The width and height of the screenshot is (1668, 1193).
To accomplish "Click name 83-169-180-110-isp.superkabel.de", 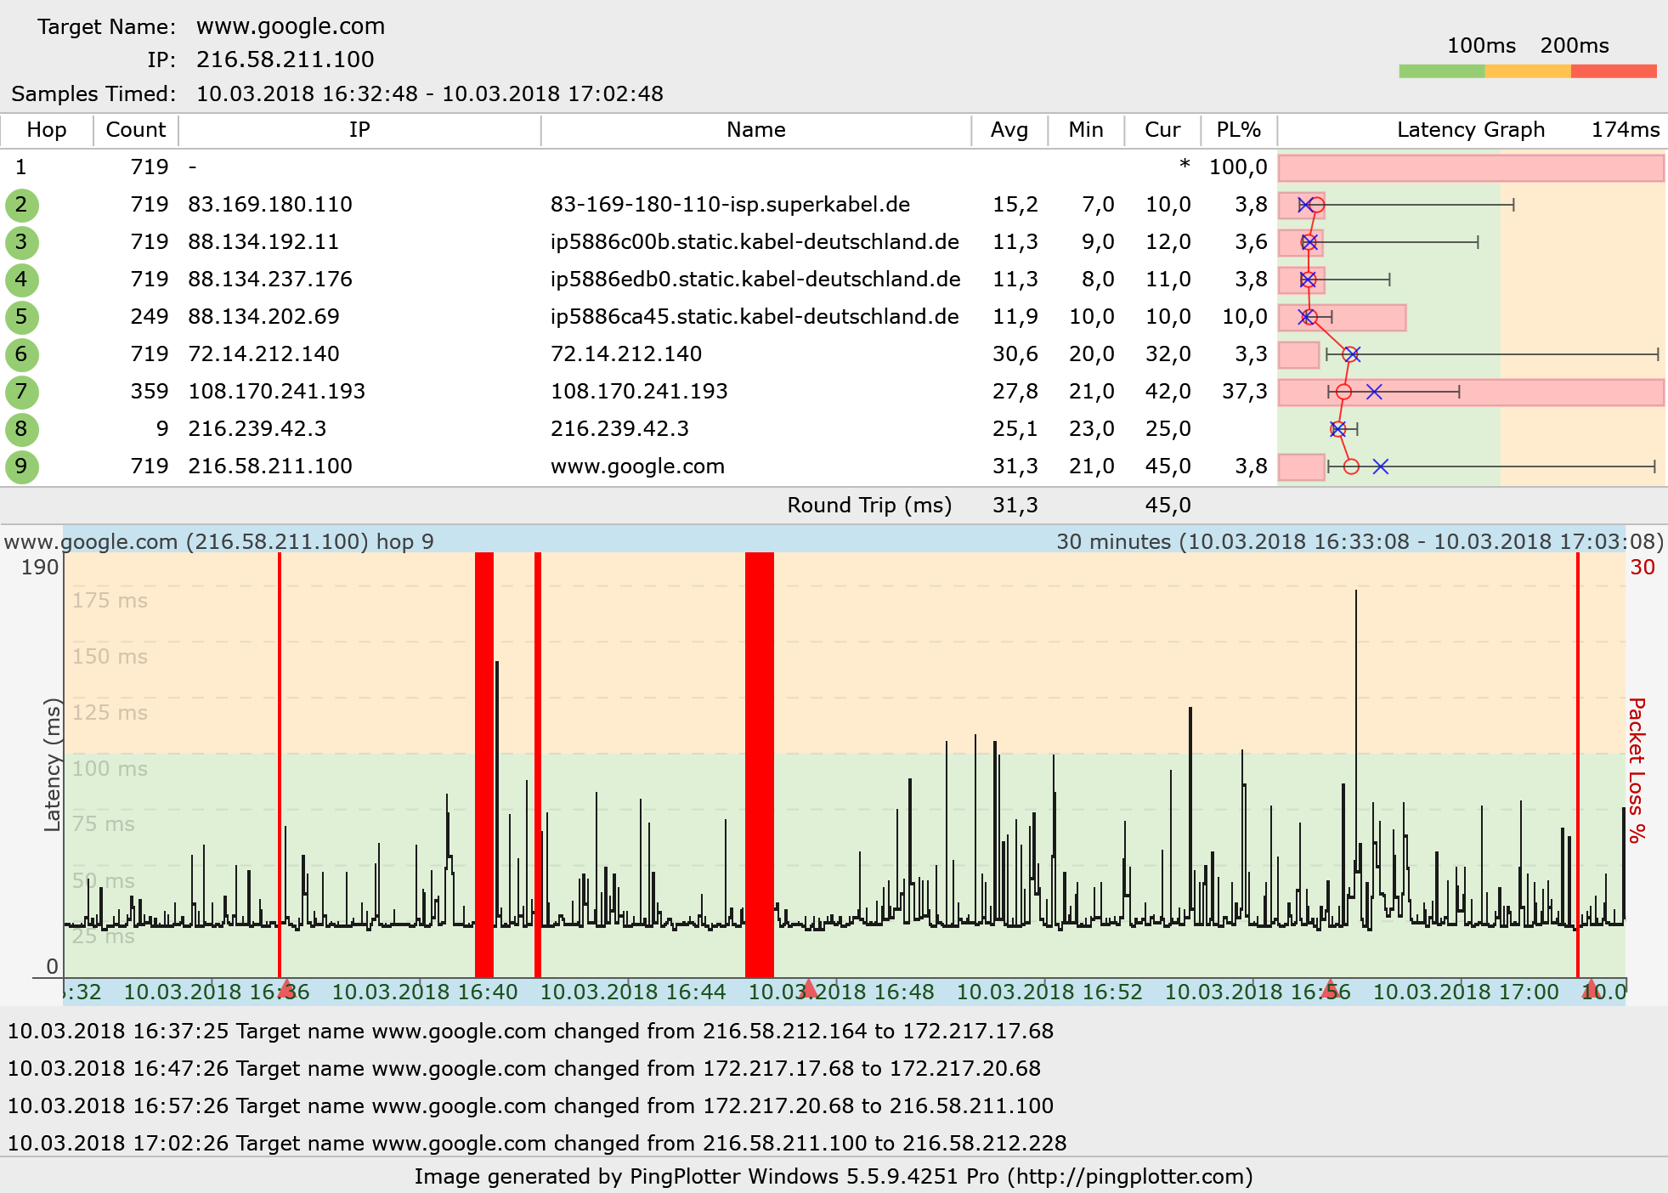I will click(x=730, y=205).
